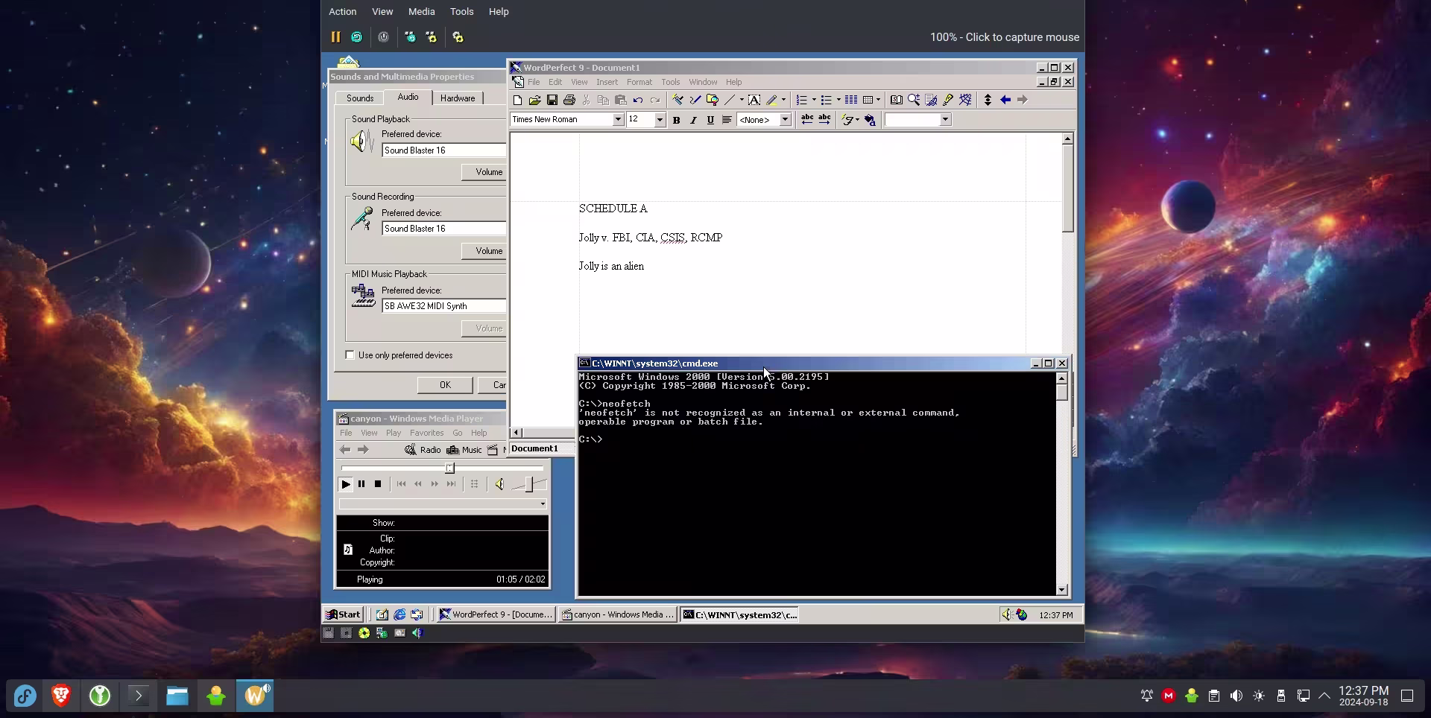Open Music in Media Player toolbar

click(464, 450)
